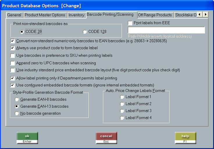Click the EEE path input field
This screenshot has width=214, height=149.
tap(166, 30)
